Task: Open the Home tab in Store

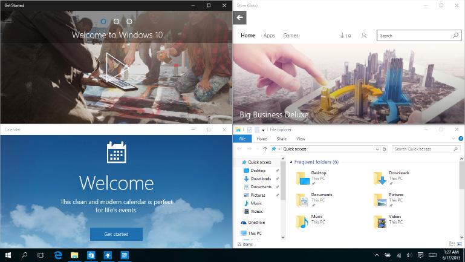Action: pyautogui.click(x=248, y=35)
